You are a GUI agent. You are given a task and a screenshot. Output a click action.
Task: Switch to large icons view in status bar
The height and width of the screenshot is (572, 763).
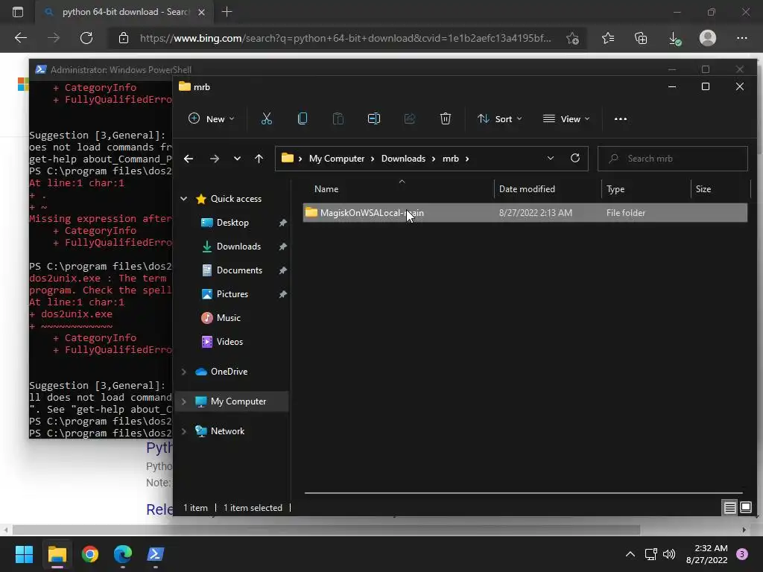pyautogui.click(x=745, y=508)
